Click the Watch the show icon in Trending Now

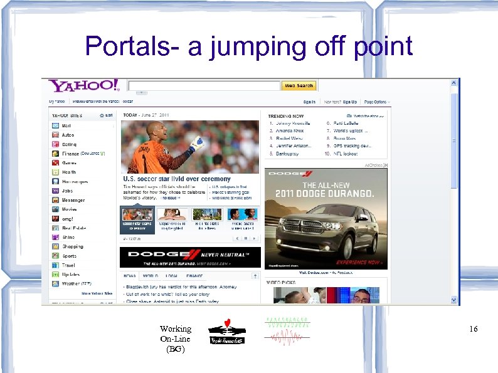[x=349, y=116]
